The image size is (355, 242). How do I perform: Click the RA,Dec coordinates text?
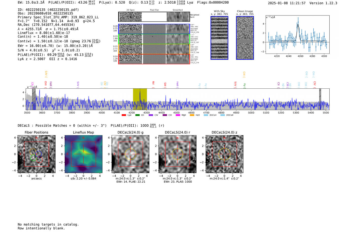tap(46, 25)
